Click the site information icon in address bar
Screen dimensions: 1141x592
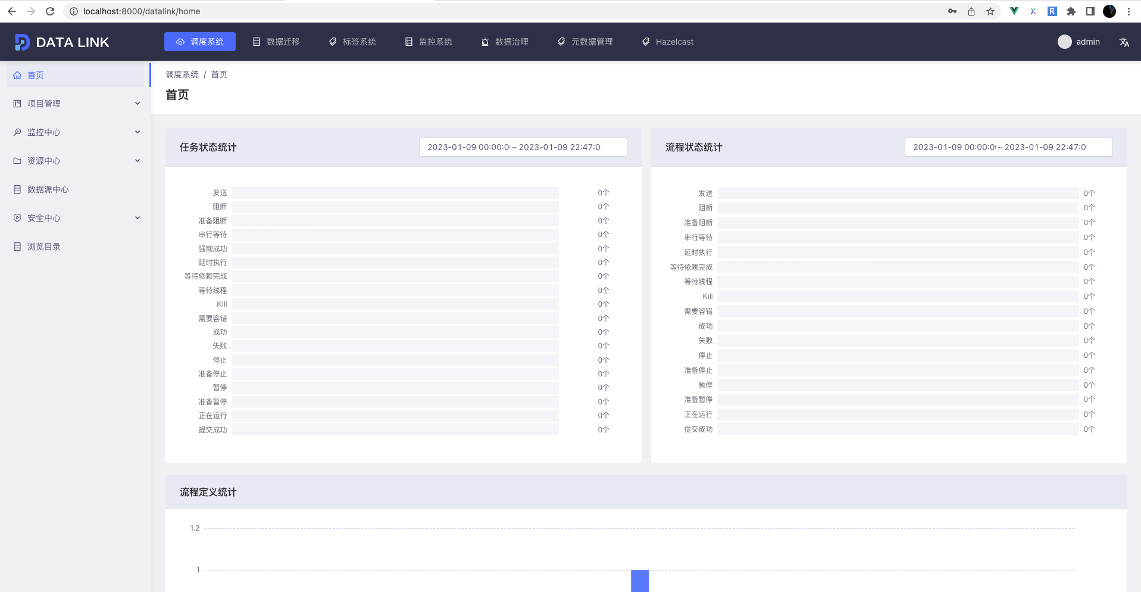coord(74,11)
